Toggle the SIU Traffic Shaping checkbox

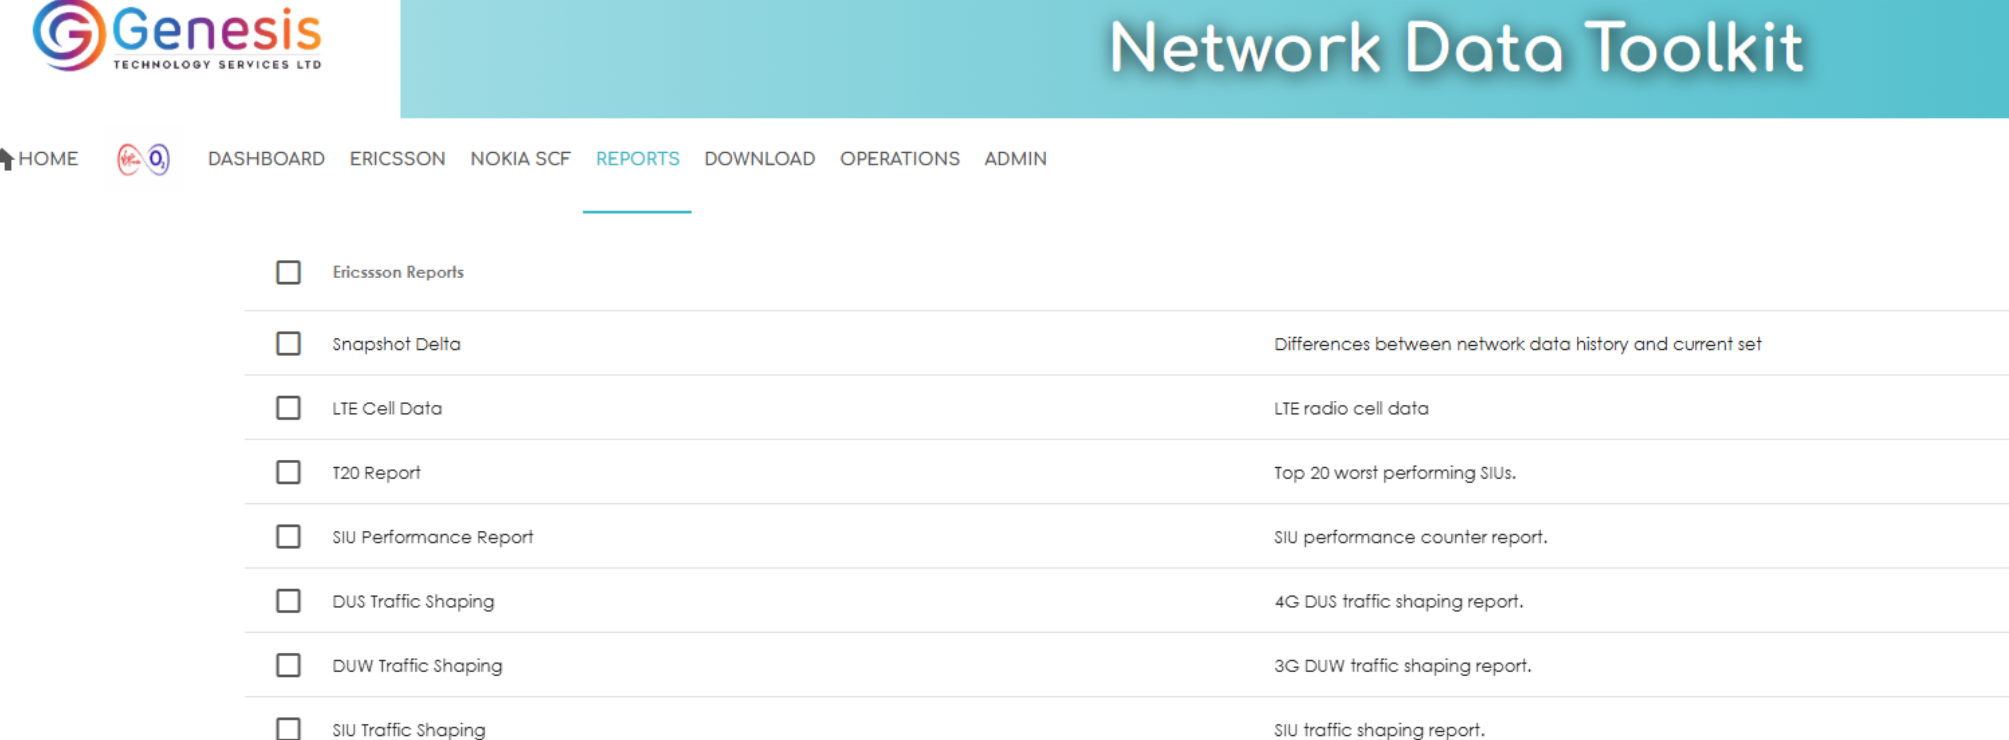tap(288, 728)
